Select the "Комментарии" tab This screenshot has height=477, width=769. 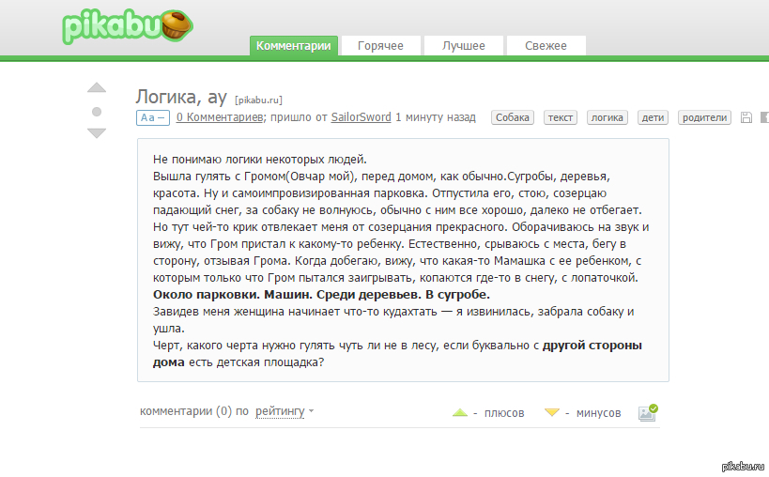tap(294, 45)
